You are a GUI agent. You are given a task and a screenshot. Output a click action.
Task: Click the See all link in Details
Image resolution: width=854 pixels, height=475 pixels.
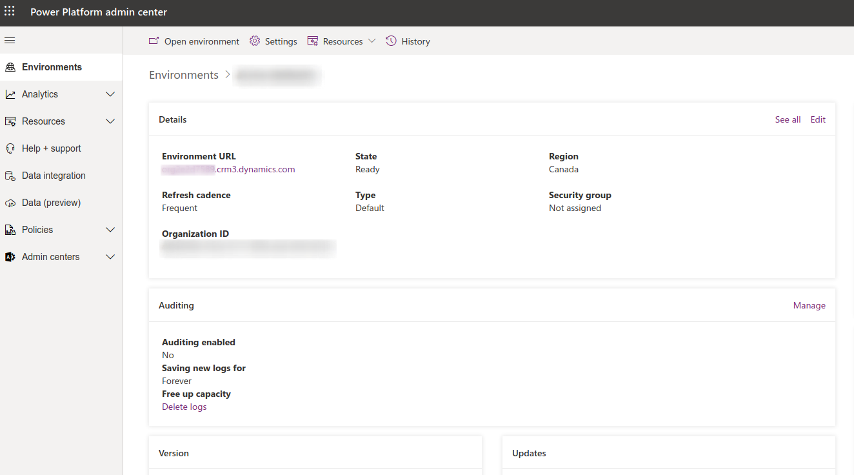[788, 119]
